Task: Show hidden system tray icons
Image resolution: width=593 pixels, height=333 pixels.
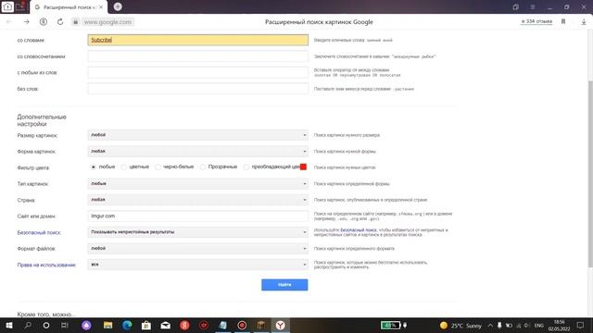Action: (x=490, y=325)
